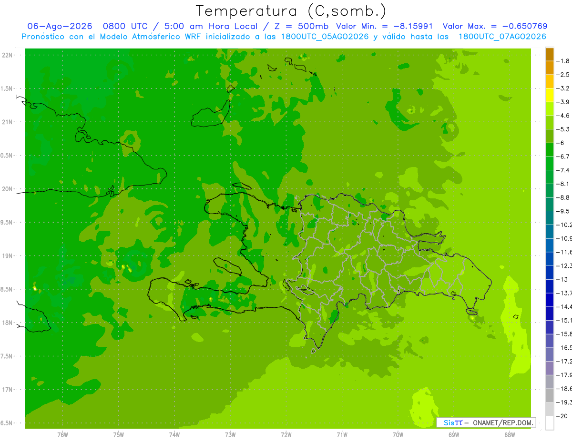This screenshot has width=572, height=441.
Task: Pick the green swatch between -6 and -6.7
Action: [x=550, y=150]
